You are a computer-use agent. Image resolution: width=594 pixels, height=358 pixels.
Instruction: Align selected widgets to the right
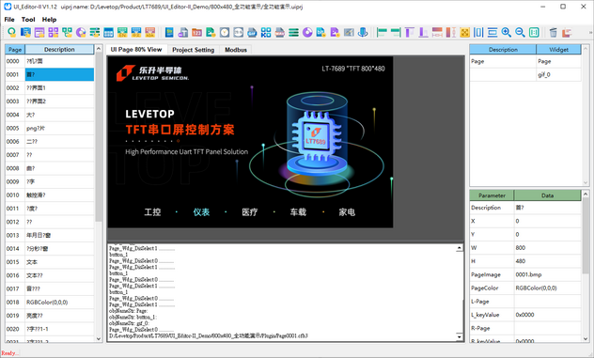(x=396, y=33)
